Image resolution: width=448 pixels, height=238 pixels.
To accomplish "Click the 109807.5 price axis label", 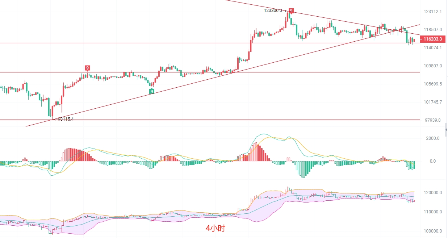I will (x=433, y=66).
